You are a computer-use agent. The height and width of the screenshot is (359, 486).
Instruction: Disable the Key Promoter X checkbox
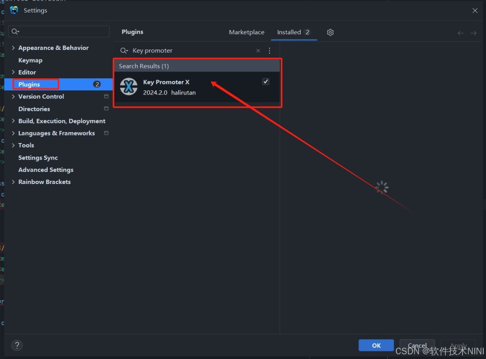[266, 81]
